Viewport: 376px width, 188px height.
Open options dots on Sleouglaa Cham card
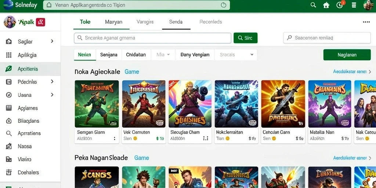pyautogui.click(x=206, y=138)
